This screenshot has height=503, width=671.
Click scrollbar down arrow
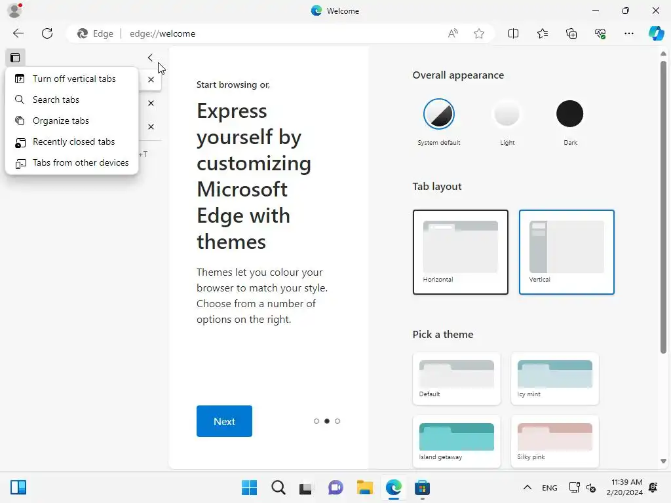[x=663, y=461]
